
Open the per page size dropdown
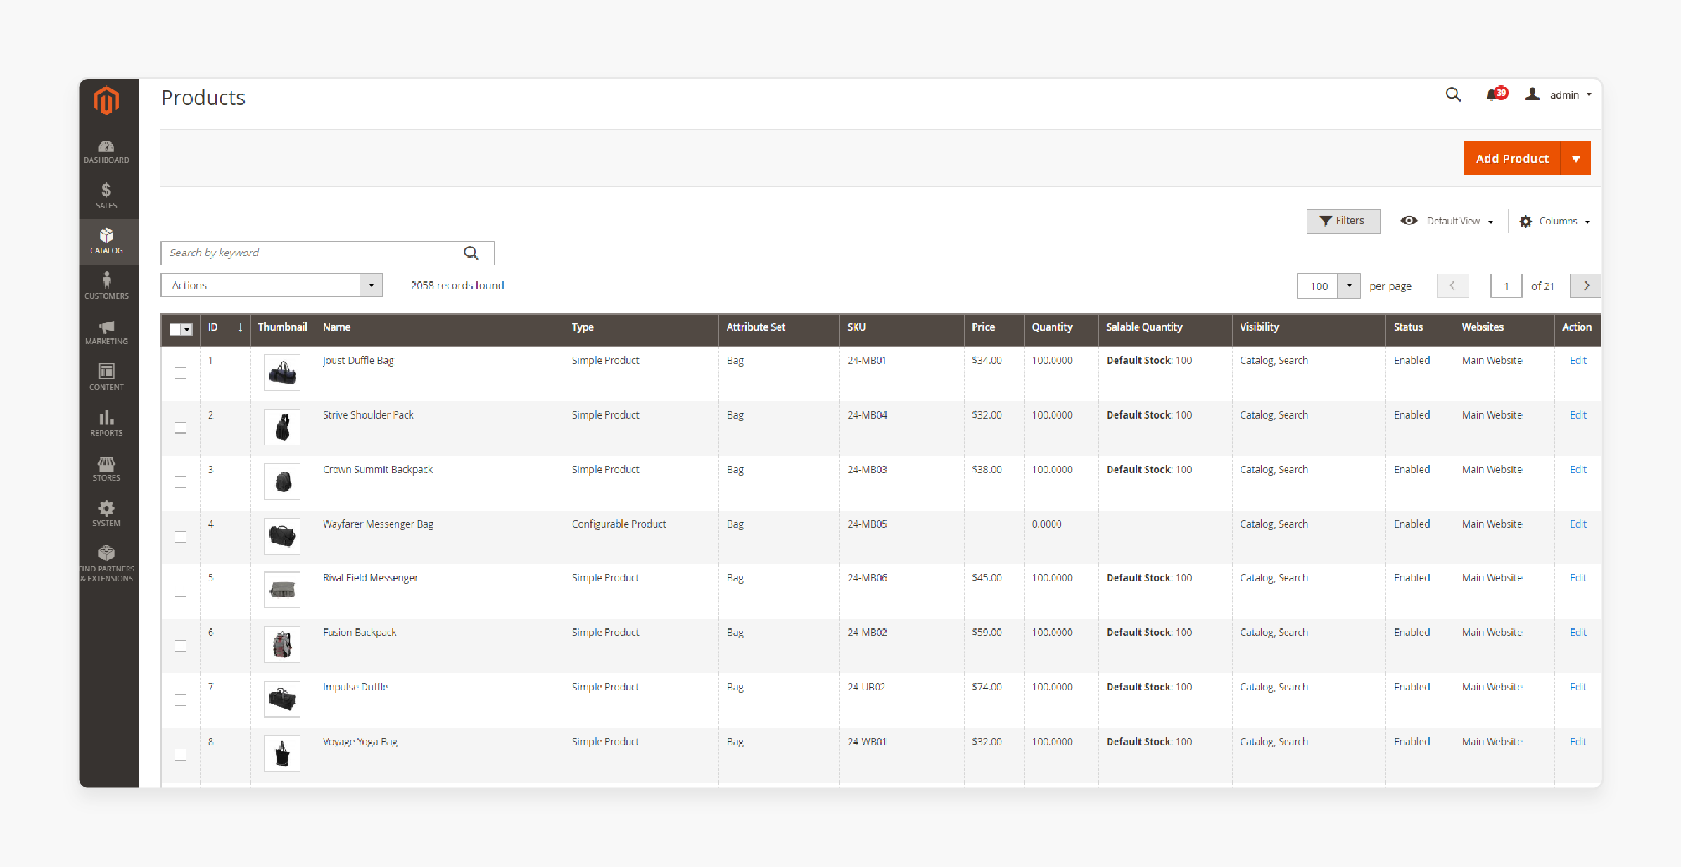pos(1349,286)
